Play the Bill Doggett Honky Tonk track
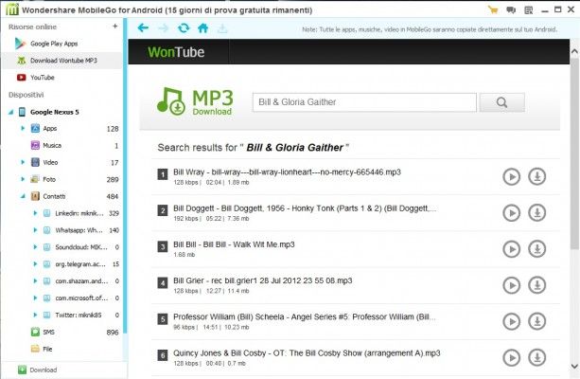This screenshot has width=580, height=379. click(x=512, y=213)
